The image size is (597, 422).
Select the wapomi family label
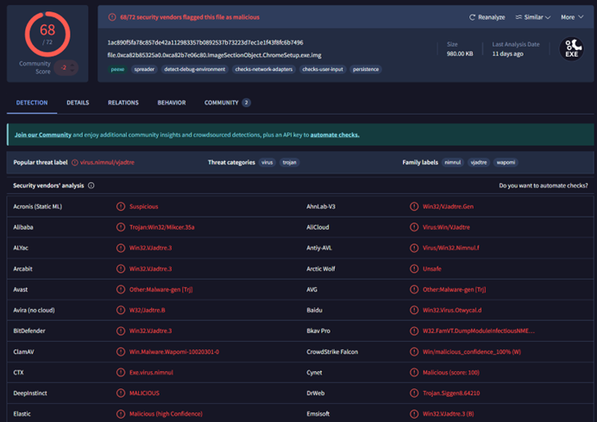point(506,162)
